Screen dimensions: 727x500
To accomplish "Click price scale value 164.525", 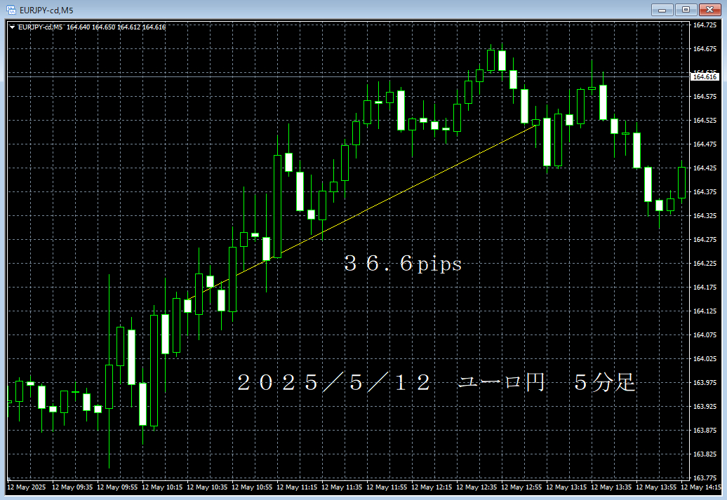I will coord(705,121).
